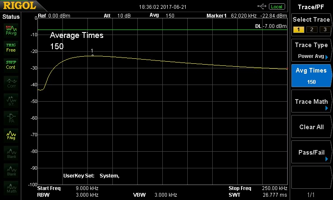Open the Pass/Fail submenu
This screenshot has height=200, width=333.
coord(311,152)
